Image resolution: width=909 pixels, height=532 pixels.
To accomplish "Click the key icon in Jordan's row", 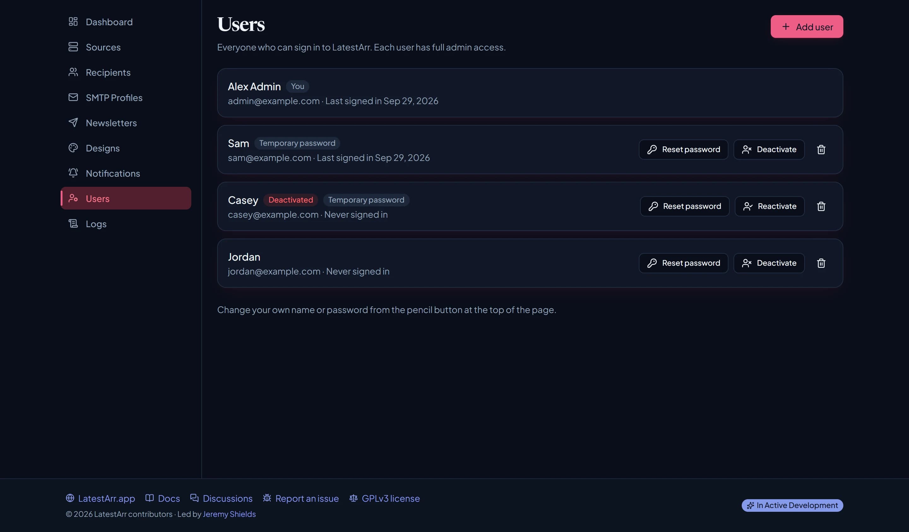I will tap(652, 263).
